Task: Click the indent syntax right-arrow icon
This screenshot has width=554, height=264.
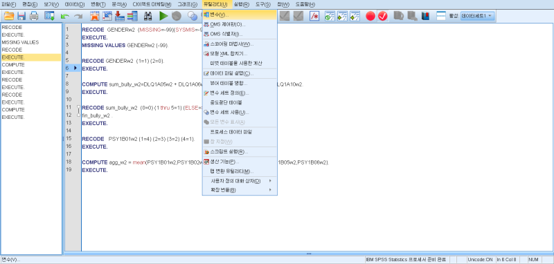Action: tap(342, 16)
